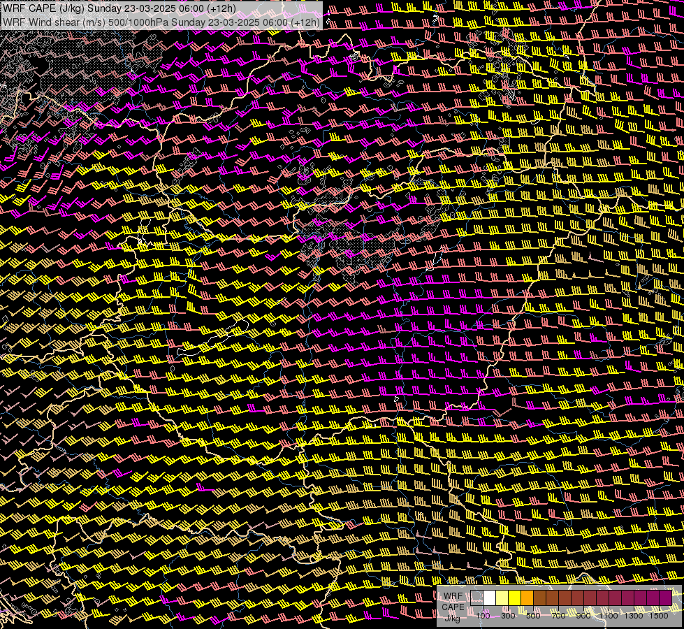Click the last purple swatch above 1500

666,598
